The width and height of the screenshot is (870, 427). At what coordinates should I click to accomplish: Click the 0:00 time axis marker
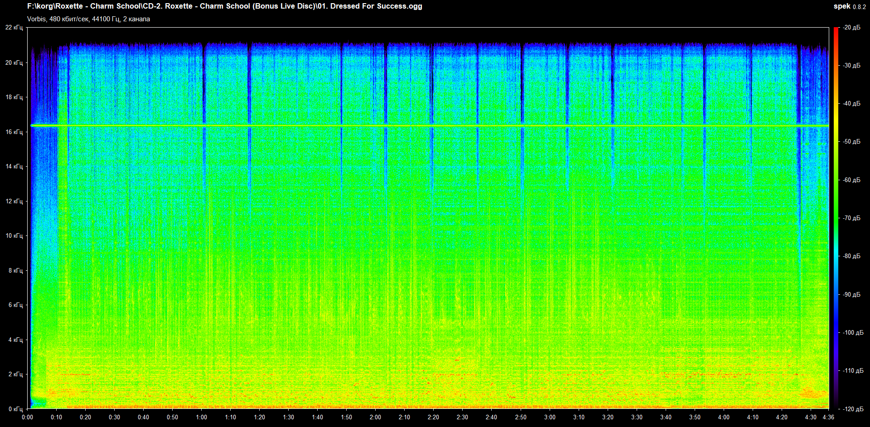click(27, 417)
